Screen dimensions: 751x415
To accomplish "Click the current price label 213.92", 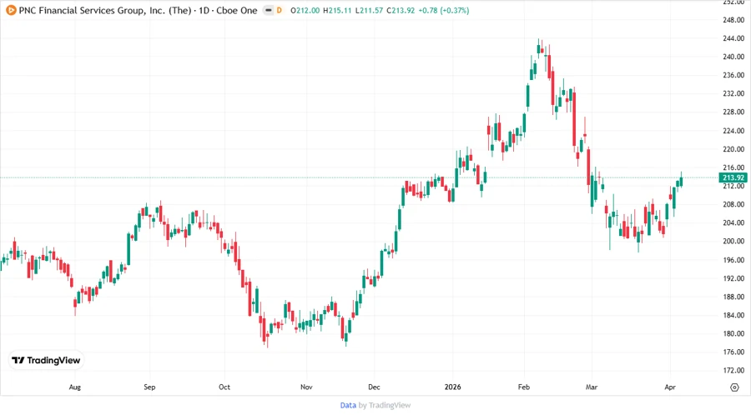I will [733, 177].
